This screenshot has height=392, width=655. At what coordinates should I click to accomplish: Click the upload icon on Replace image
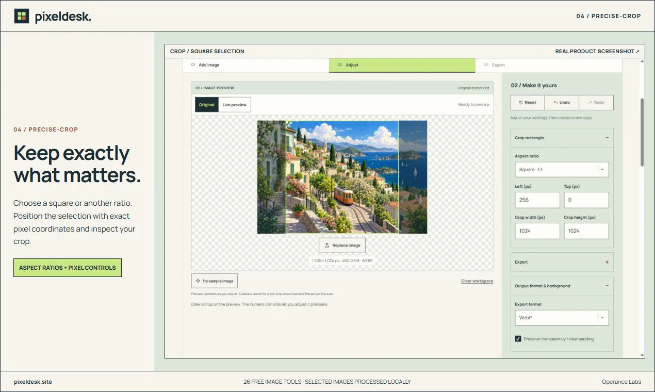327,245
